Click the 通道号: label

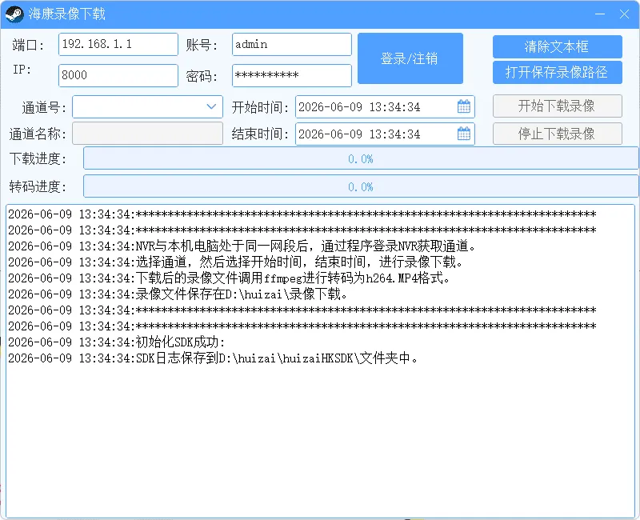click(44, 107)
